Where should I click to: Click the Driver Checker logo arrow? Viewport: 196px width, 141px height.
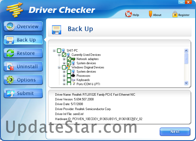[x=15, y=10]
